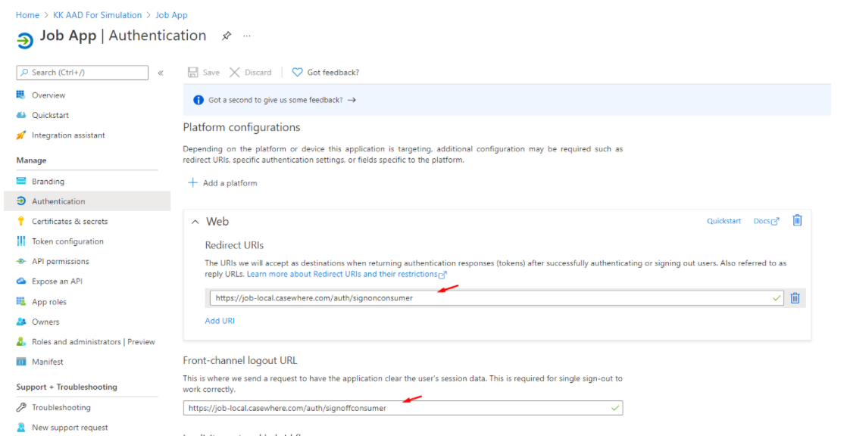Viewport: 847px width, 448px height.
Task: Click the Discard X icon
Action: (234, 73)
